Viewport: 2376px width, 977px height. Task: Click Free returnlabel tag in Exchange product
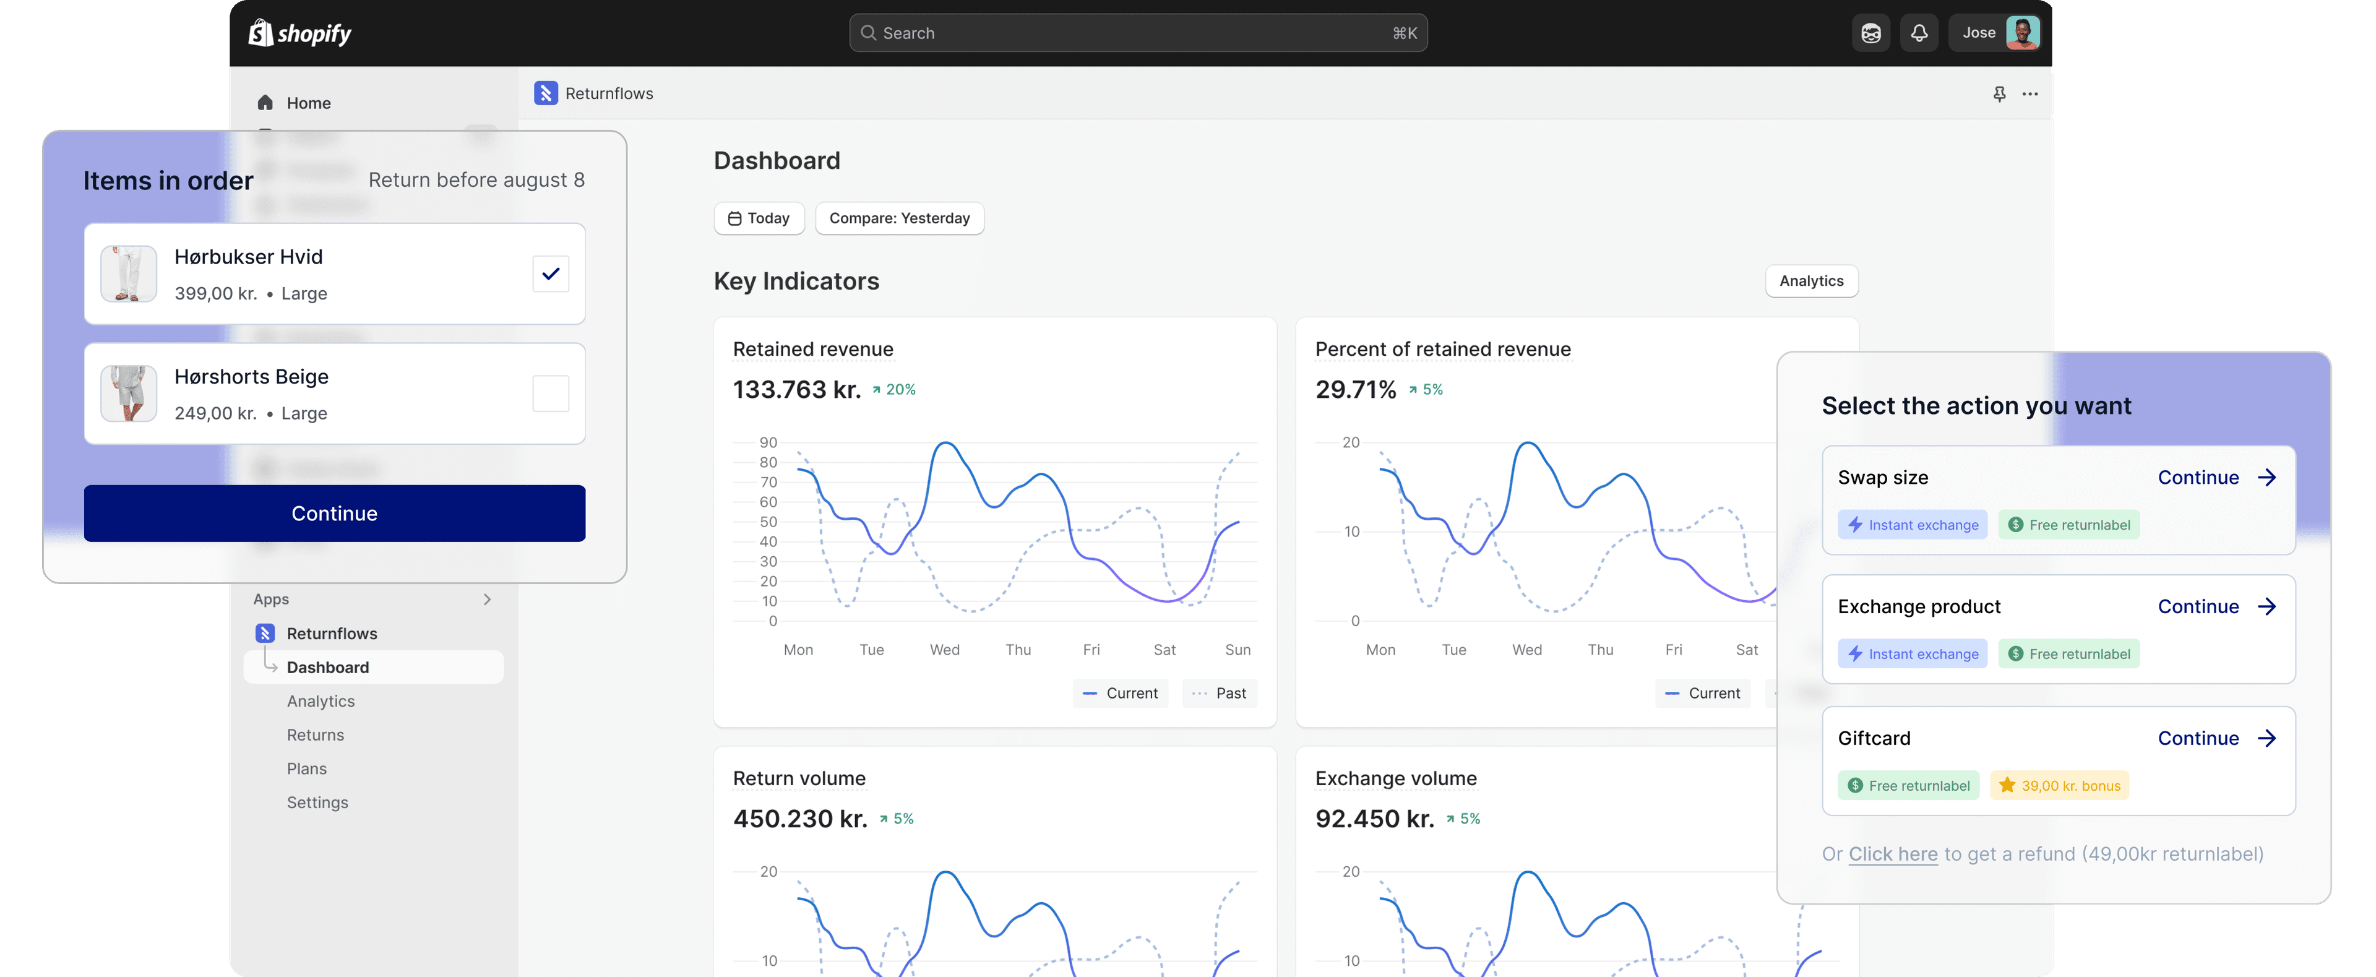(x=2069, y=654)
